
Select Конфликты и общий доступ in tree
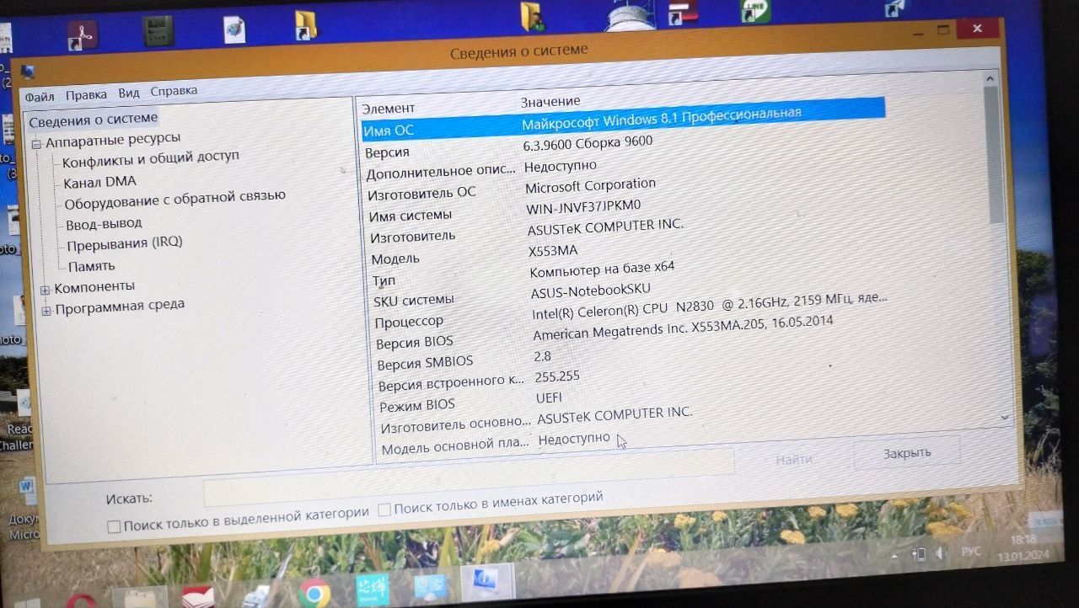point(151,159)
